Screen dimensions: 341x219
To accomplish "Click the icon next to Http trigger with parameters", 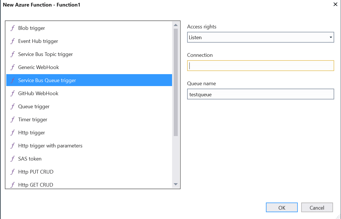I will 13,145.
